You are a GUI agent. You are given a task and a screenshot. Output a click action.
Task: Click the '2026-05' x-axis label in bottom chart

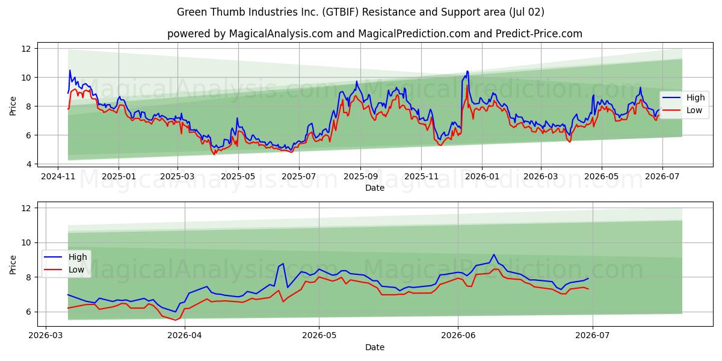(318, 336)
